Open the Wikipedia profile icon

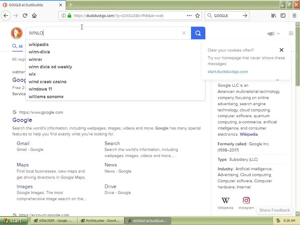pyautogui.click(x=225, y=200)
